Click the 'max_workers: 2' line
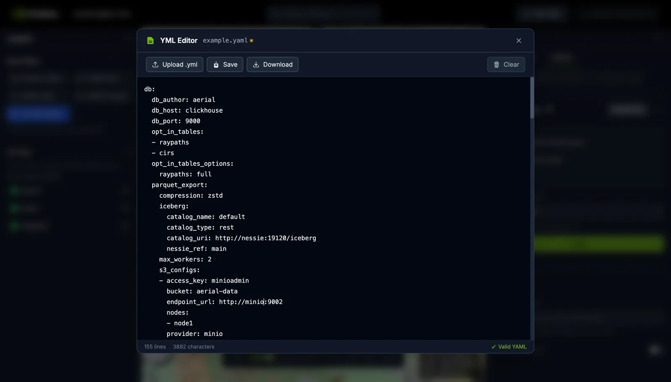671x382 pixels. (185, 260)
